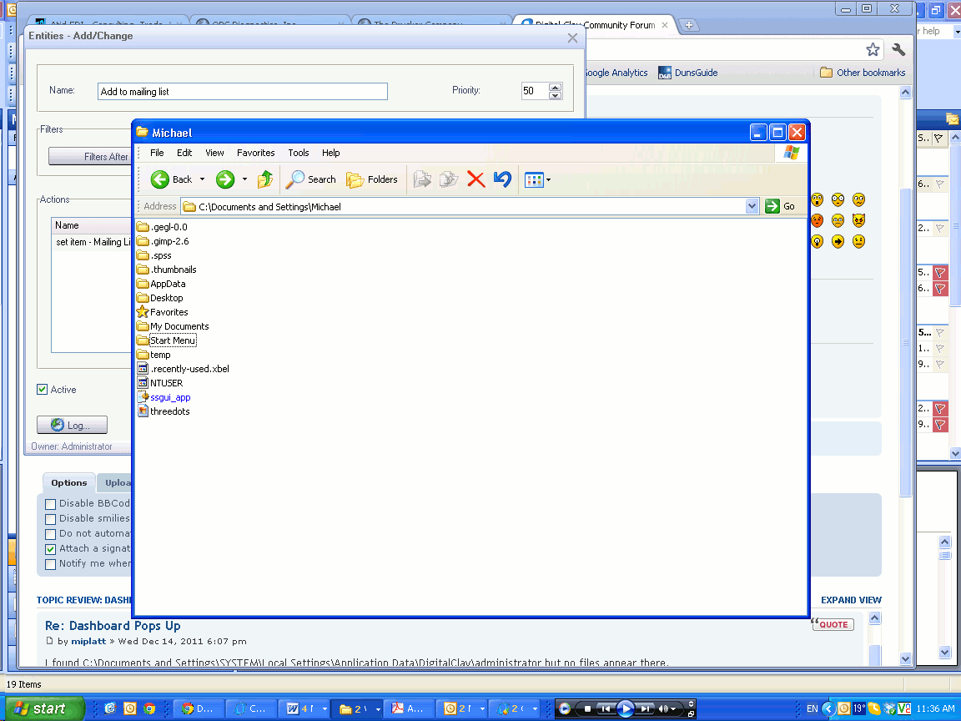
Task: Toggle the Folders pane in Explorer
Action: (372, 179)
